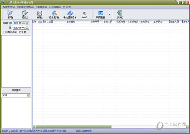Export data with the Excel icon
This screenshot has height=134, width=190.
coord(84,13)
